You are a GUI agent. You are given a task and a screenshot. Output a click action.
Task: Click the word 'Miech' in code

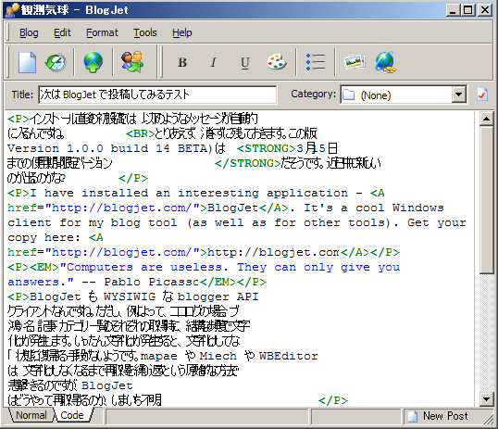tap(218, 356)
